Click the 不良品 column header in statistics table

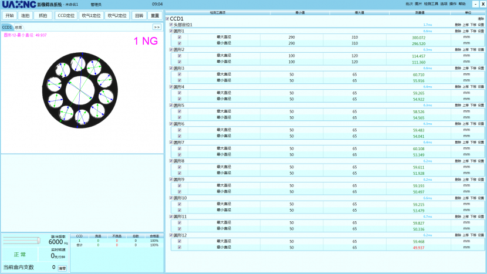(x=117, y=236)
